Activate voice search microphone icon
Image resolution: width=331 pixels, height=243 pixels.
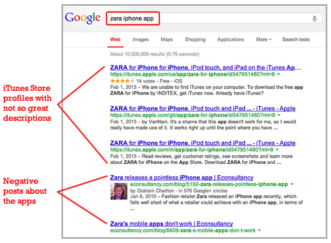[x=314, y=19]
